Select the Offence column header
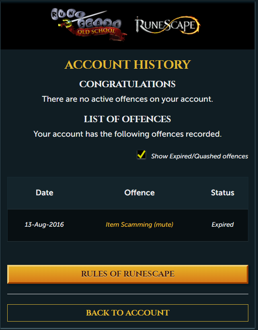258x330 pixels. pyautogui.click(x=139, y=193)
